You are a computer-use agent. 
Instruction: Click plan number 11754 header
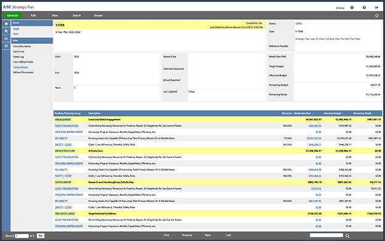point(60,25)
